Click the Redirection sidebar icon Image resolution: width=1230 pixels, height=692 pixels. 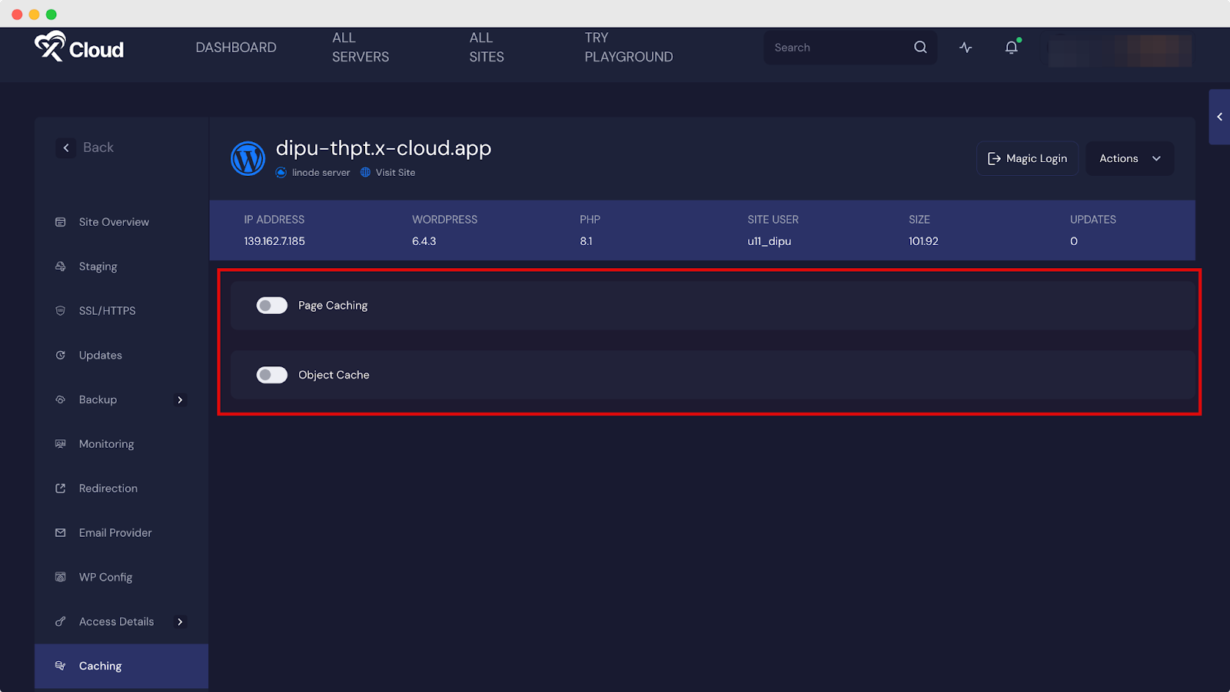click(x=61, y=488)
